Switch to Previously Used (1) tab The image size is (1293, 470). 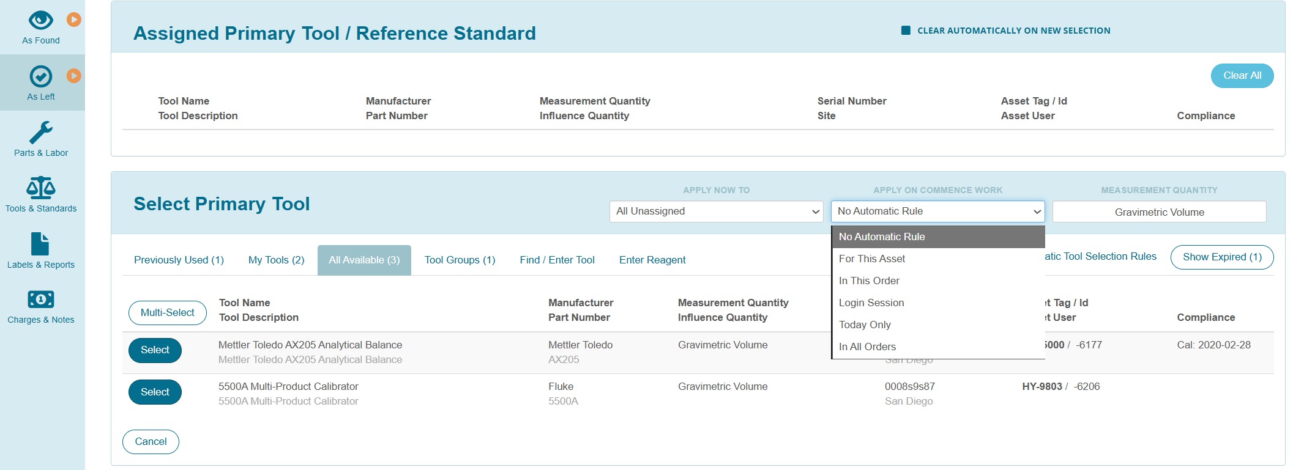coord(179,260)
